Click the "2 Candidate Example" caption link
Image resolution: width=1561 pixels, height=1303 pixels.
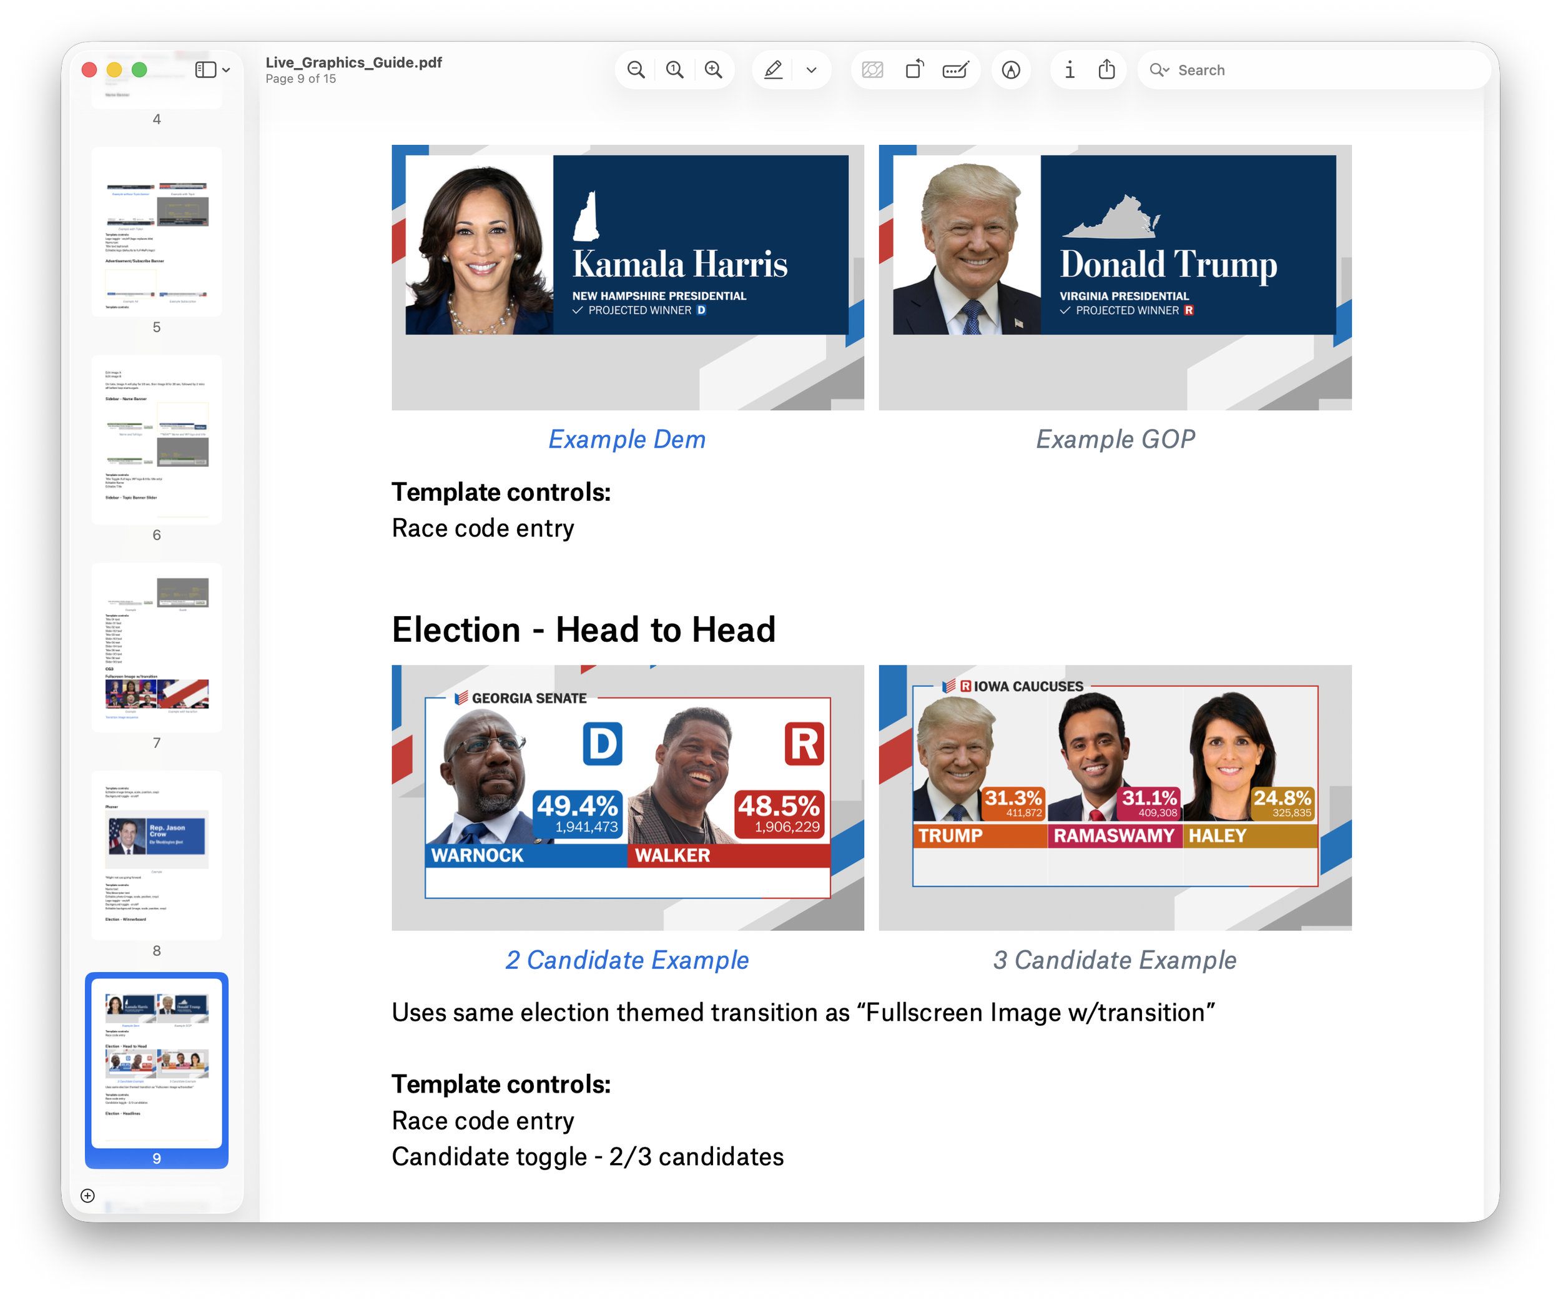(627, 960)
